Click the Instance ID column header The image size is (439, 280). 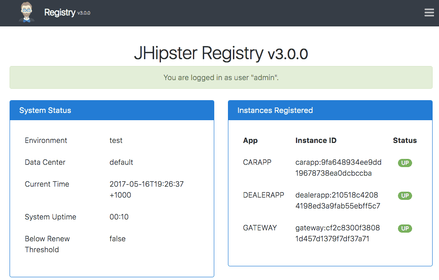point(316,140)
